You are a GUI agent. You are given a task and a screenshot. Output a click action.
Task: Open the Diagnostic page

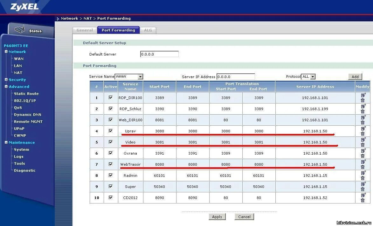[x=25, y=170]
